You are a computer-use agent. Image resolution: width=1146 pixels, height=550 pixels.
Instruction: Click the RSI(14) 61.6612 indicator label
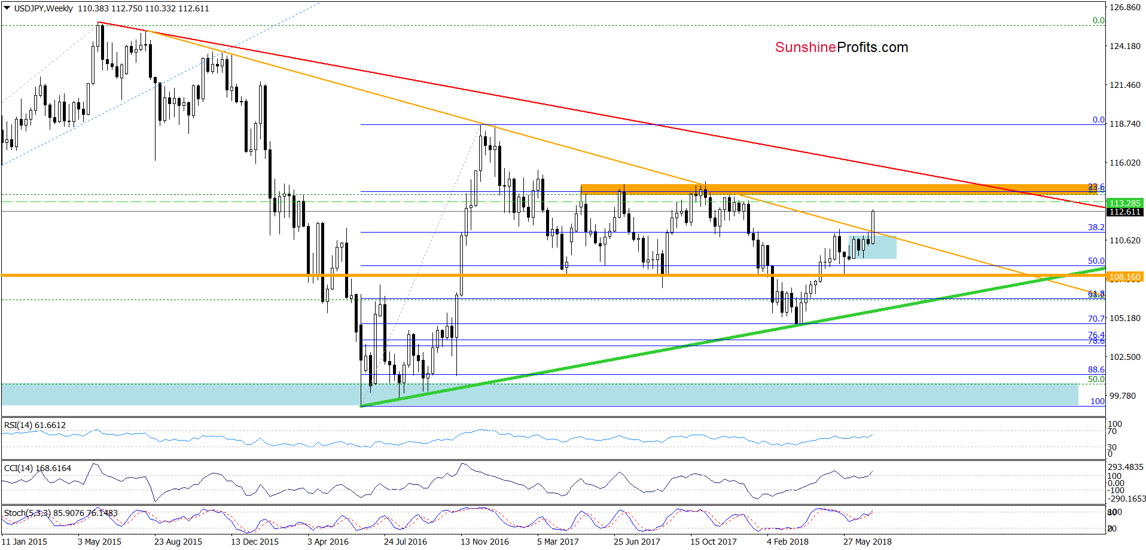coord(35,425)
